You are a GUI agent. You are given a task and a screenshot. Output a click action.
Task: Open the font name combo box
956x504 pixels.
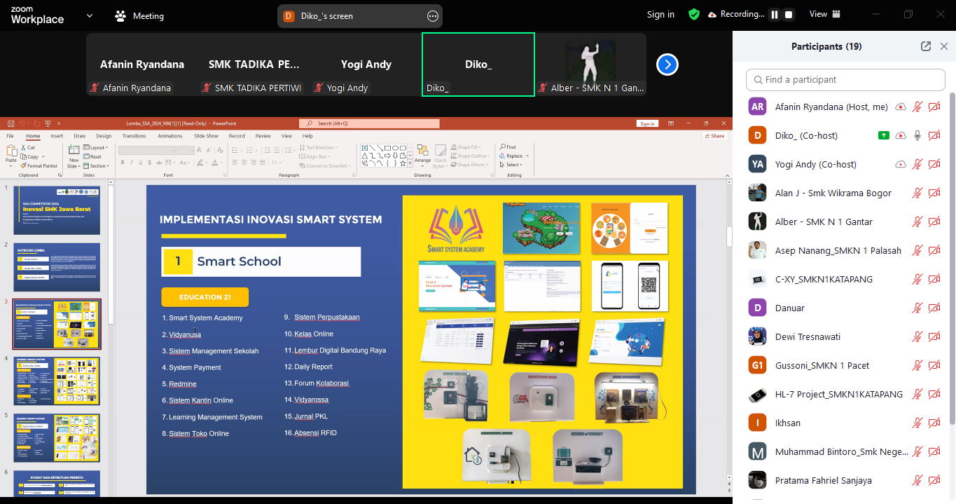[146, 150]
